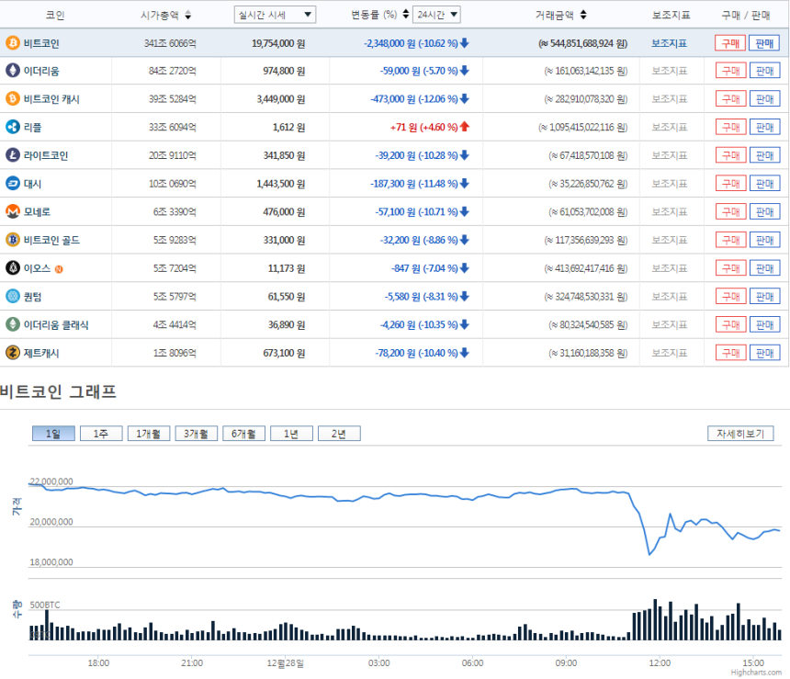The image size is (790, 679).
Task: Sort by 시가총액 using sort arrows
Action: [188, 15]
